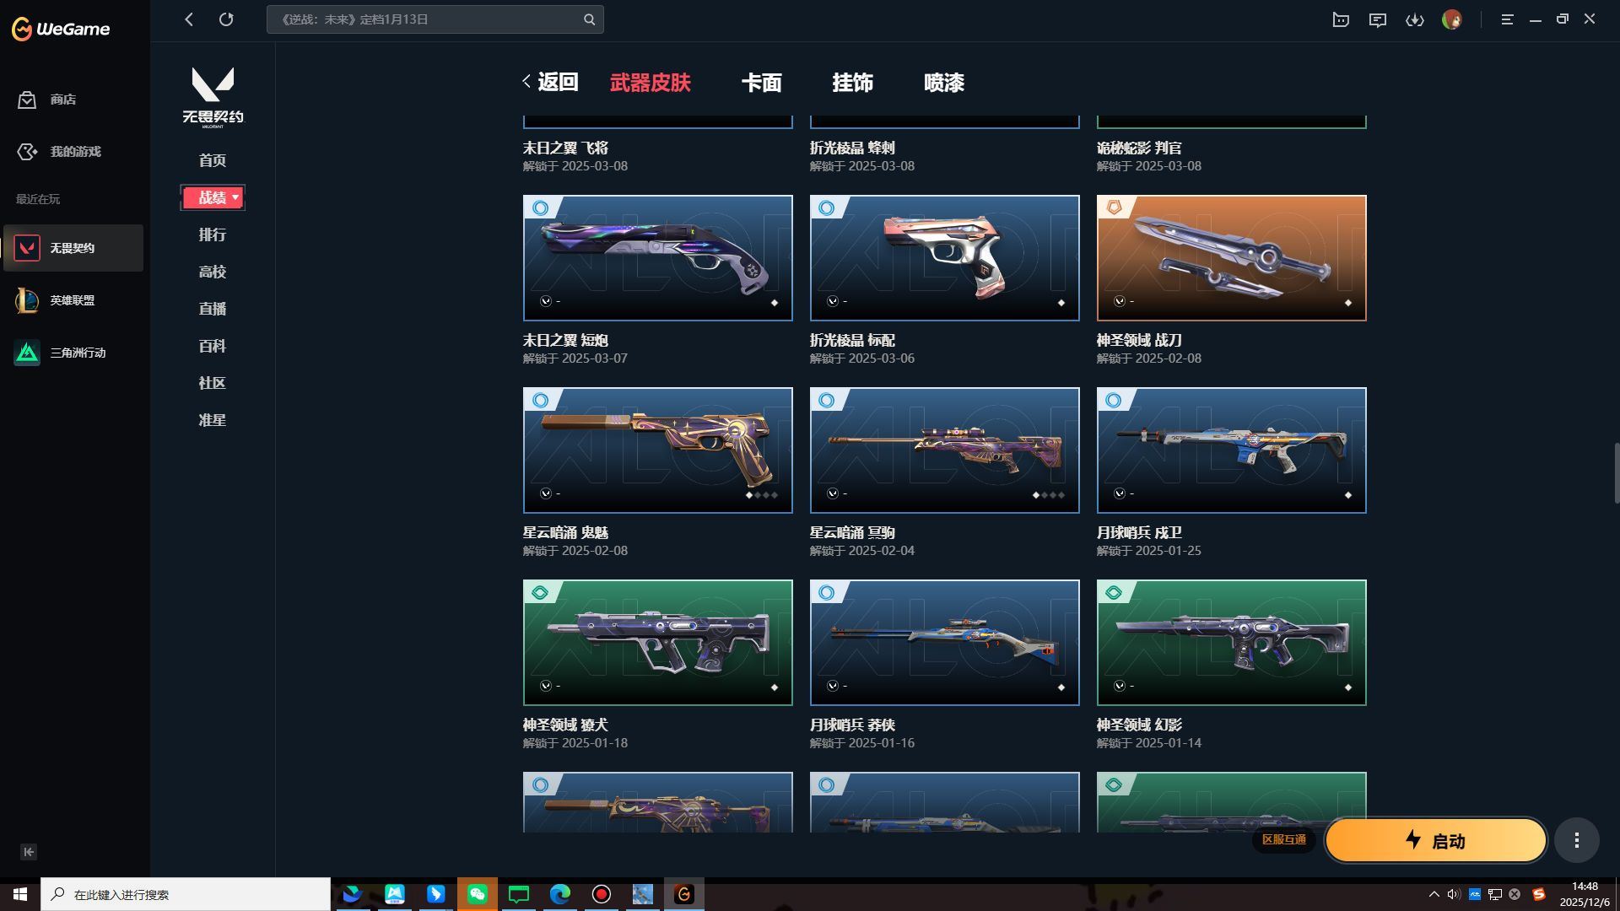Expand the 战绩 dropdown menu

(x=213, y=197)
